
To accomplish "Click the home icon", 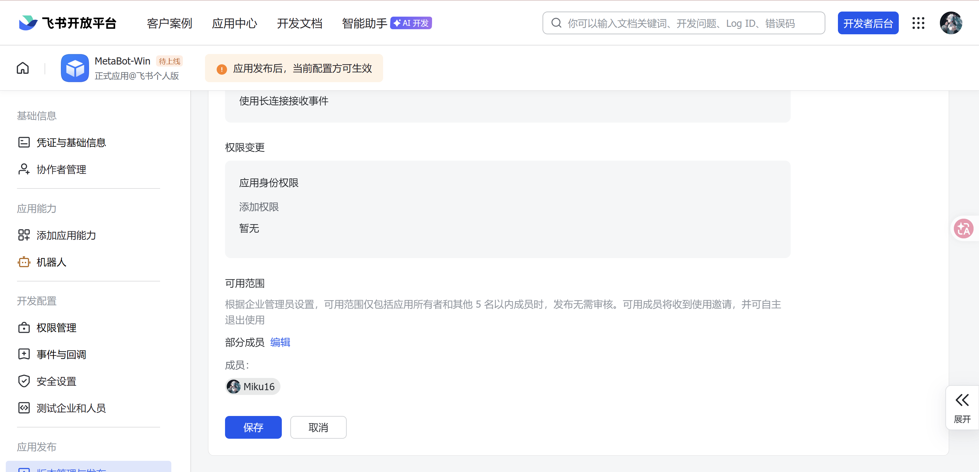I will (23, 68).
